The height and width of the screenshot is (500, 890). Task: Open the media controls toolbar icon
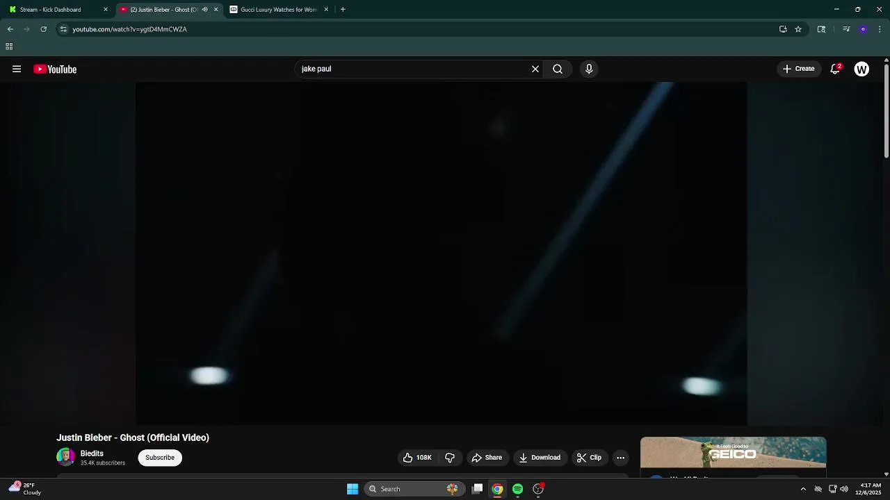[846, 29]
